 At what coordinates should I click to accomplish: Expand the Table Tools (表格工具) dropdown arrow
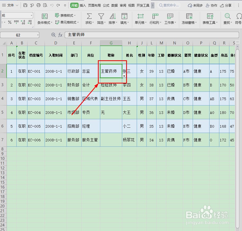click(x=217, y=22)
